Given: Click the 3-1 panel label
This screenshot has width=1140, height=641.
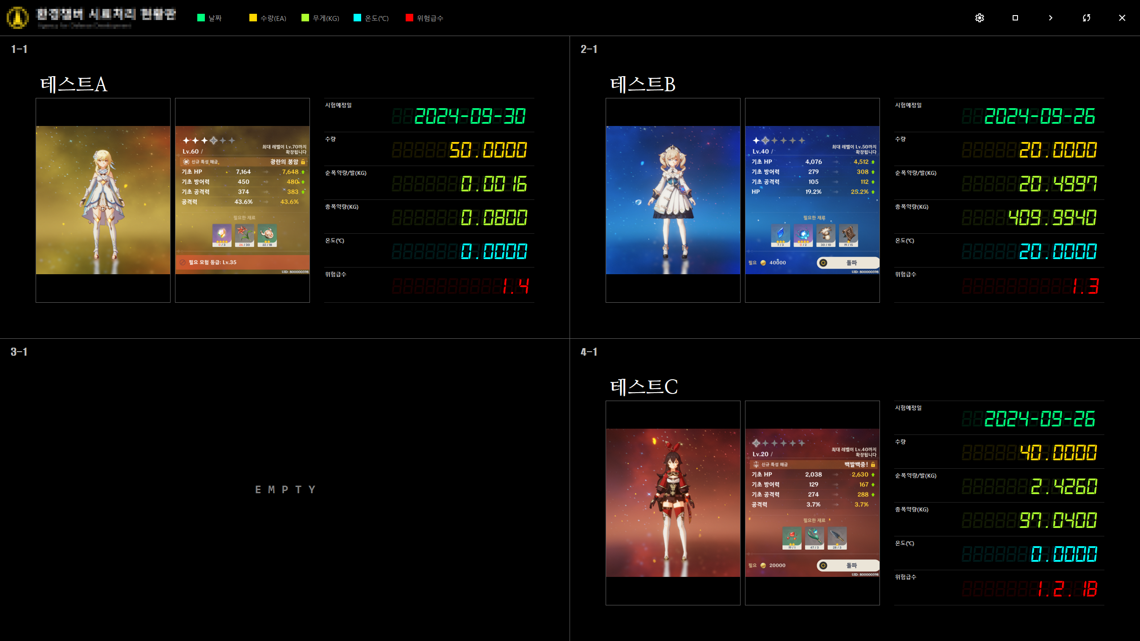Looking at the screenshot, I should pos(19,352).
